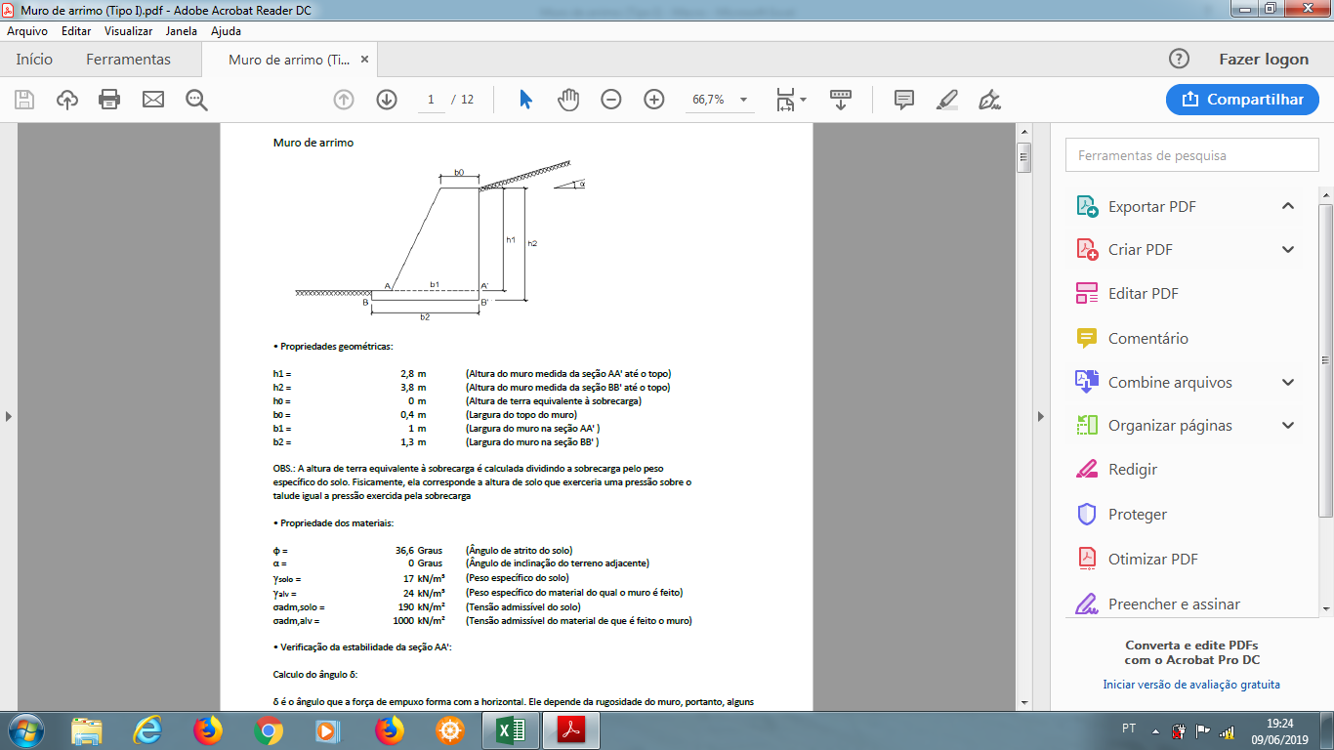Open the Criar PDF tool

[1141, 250]
